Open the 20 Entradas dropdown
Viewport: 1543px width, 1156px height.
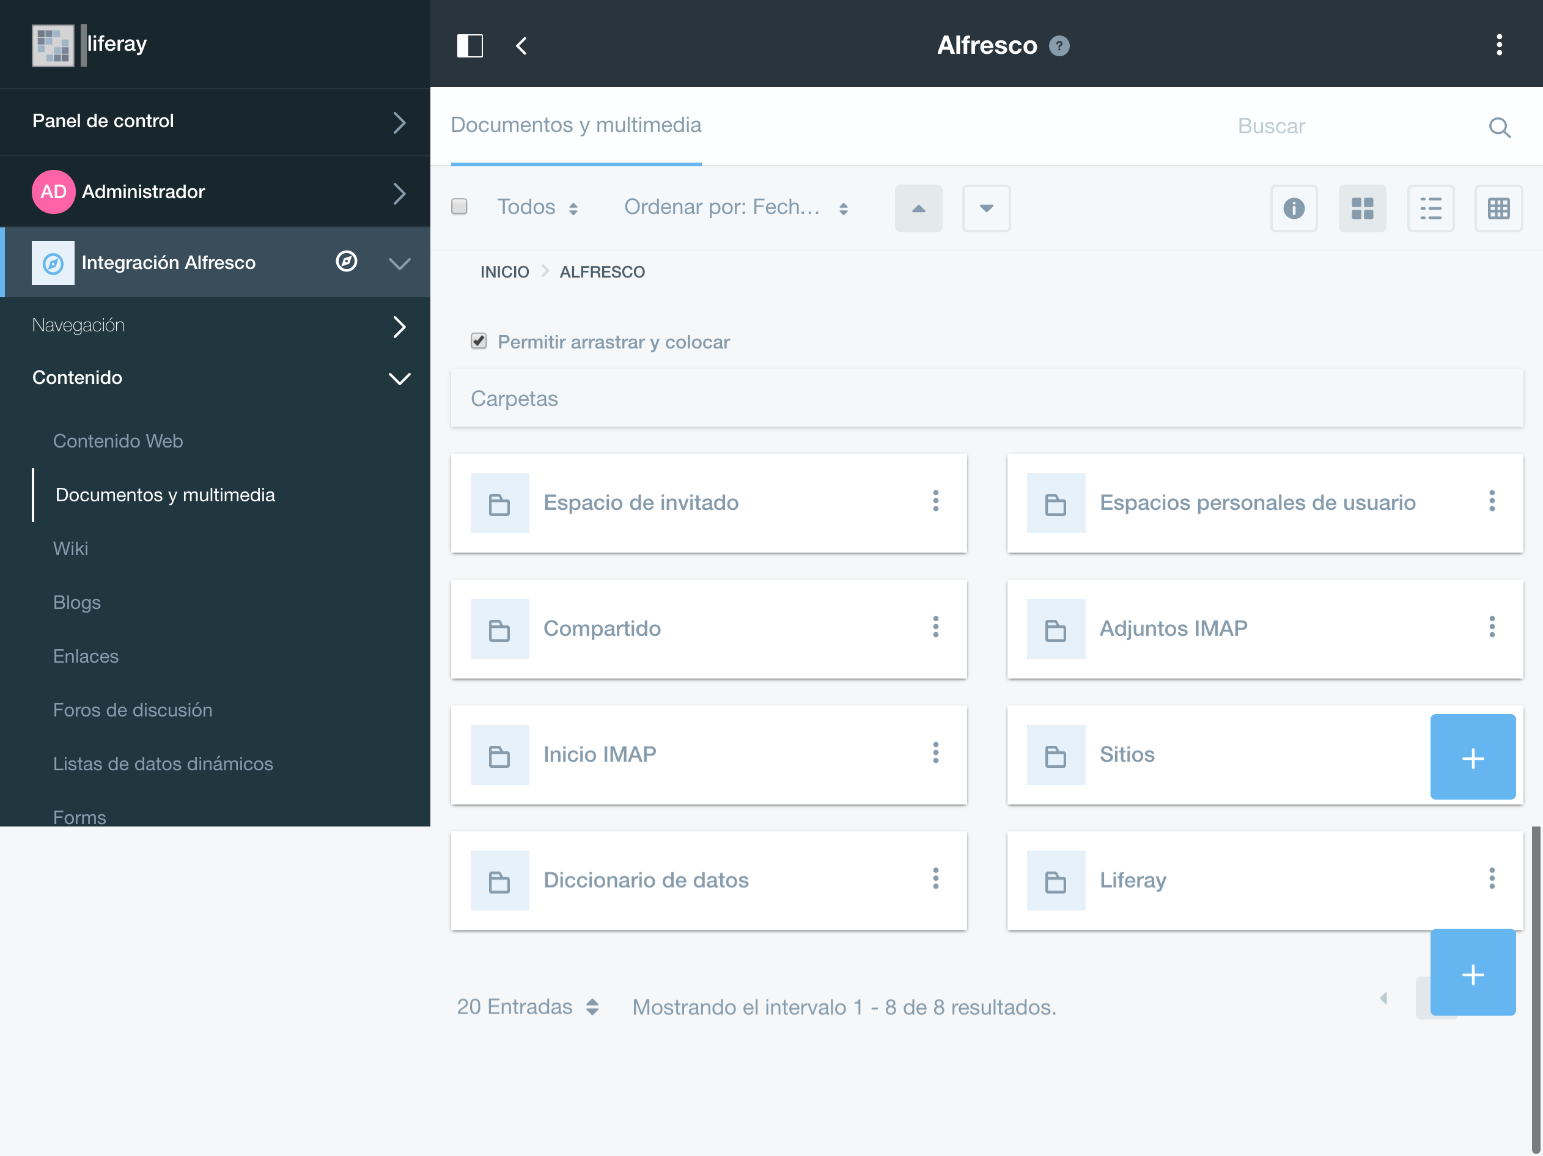pyautogui.click(x=528, y=1007)
